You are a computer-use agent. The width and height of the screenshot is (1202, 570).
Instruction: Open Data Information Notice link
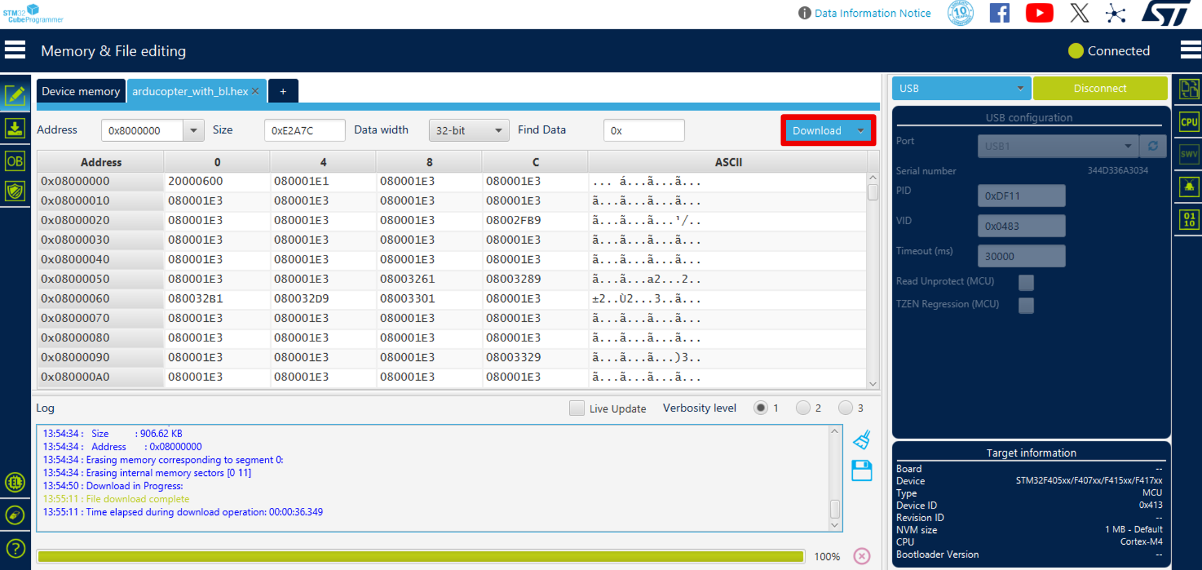pyautogui.click(x=873, y=13)
